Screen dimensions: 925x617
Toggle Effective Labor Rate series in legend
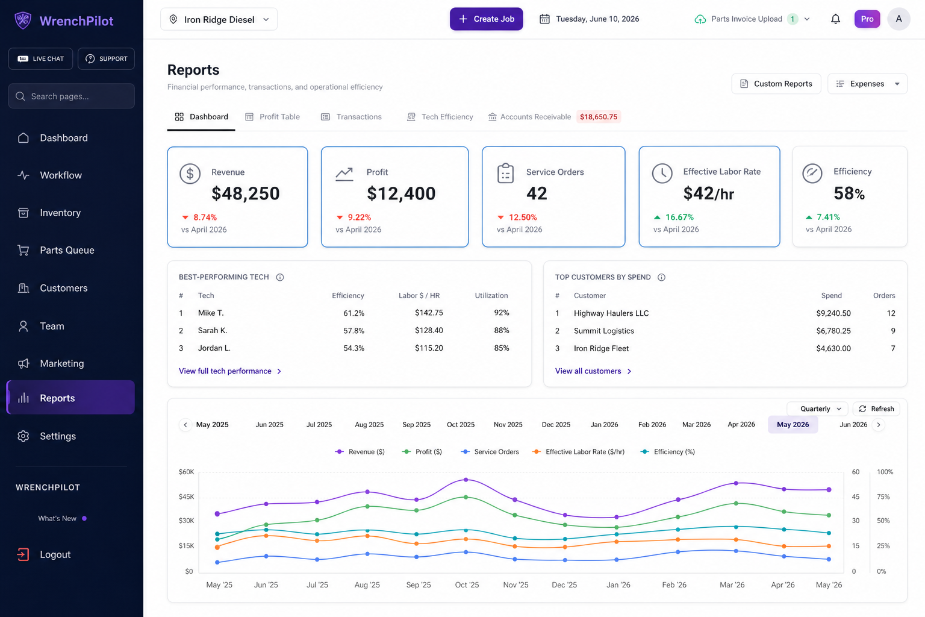coord(578,452)
